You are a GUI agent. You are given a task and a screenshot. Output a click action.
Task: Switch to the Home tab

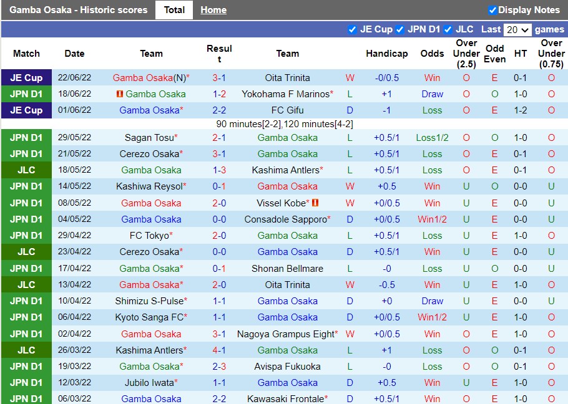click(x=213, y=10)
